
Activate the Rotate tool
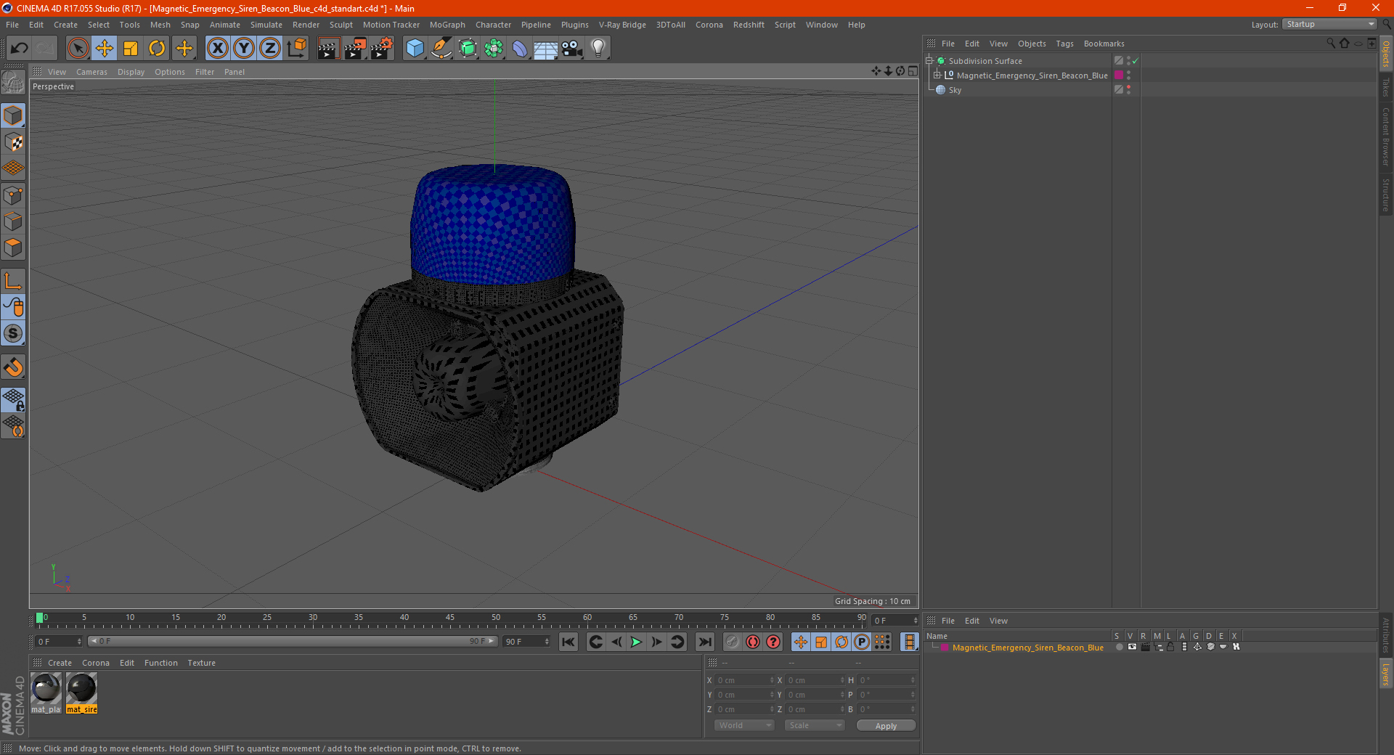click(157, 49)
